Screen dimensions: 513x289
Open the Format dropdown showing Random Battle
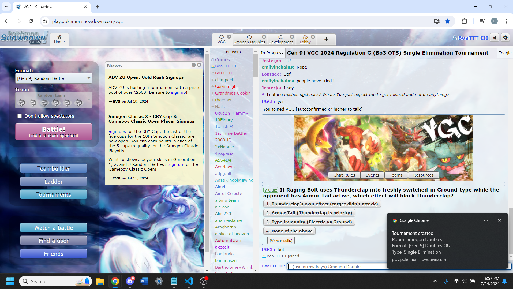(54, 78)
